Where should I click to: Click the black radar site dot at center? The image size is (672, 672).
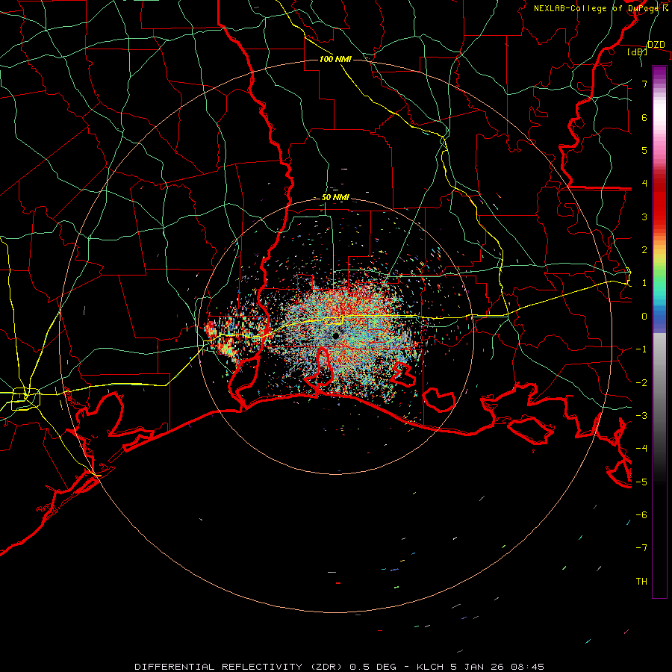point(335,335)
